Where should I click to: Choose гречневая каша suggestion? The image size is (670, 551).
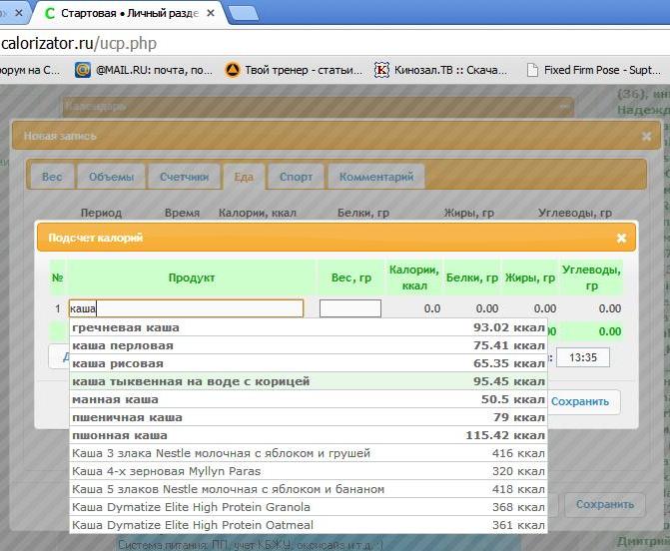pyautogui.click(x=309, y=327)
